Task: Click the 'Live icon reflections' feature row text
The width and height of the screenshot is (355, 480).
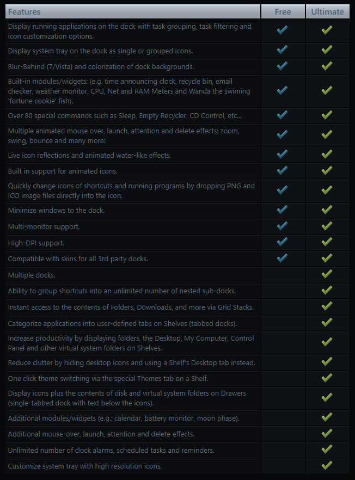Action: [x=89, y=156]
